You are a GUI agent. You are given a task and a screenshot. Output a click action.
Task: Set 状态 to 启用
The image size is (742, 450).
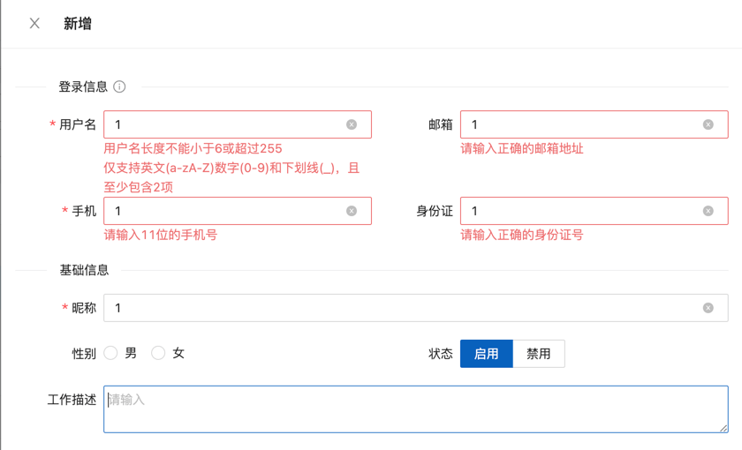pyautogui.click(x=486, y=354)
